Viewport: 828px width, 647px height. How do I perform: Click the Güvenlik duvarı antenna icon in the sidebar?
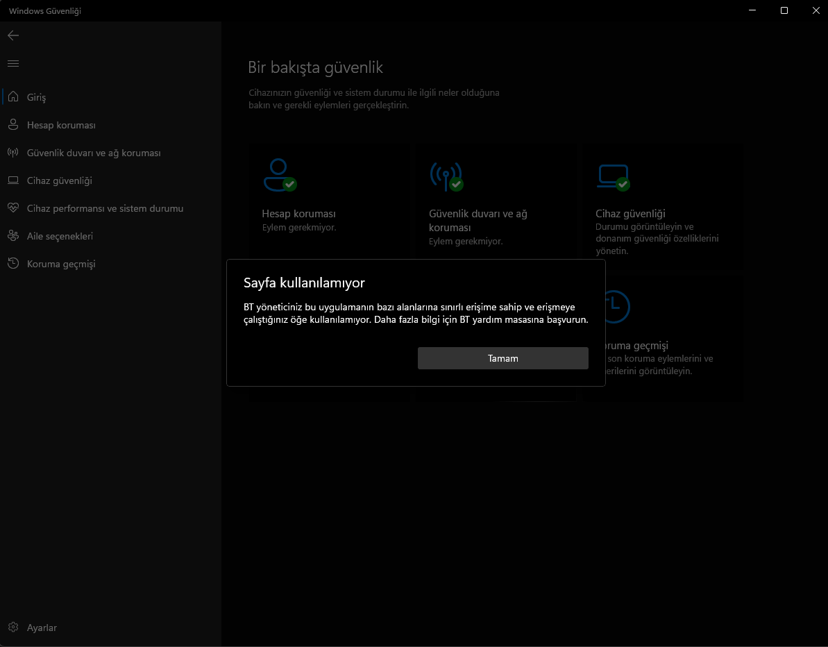tap(13, 153)
